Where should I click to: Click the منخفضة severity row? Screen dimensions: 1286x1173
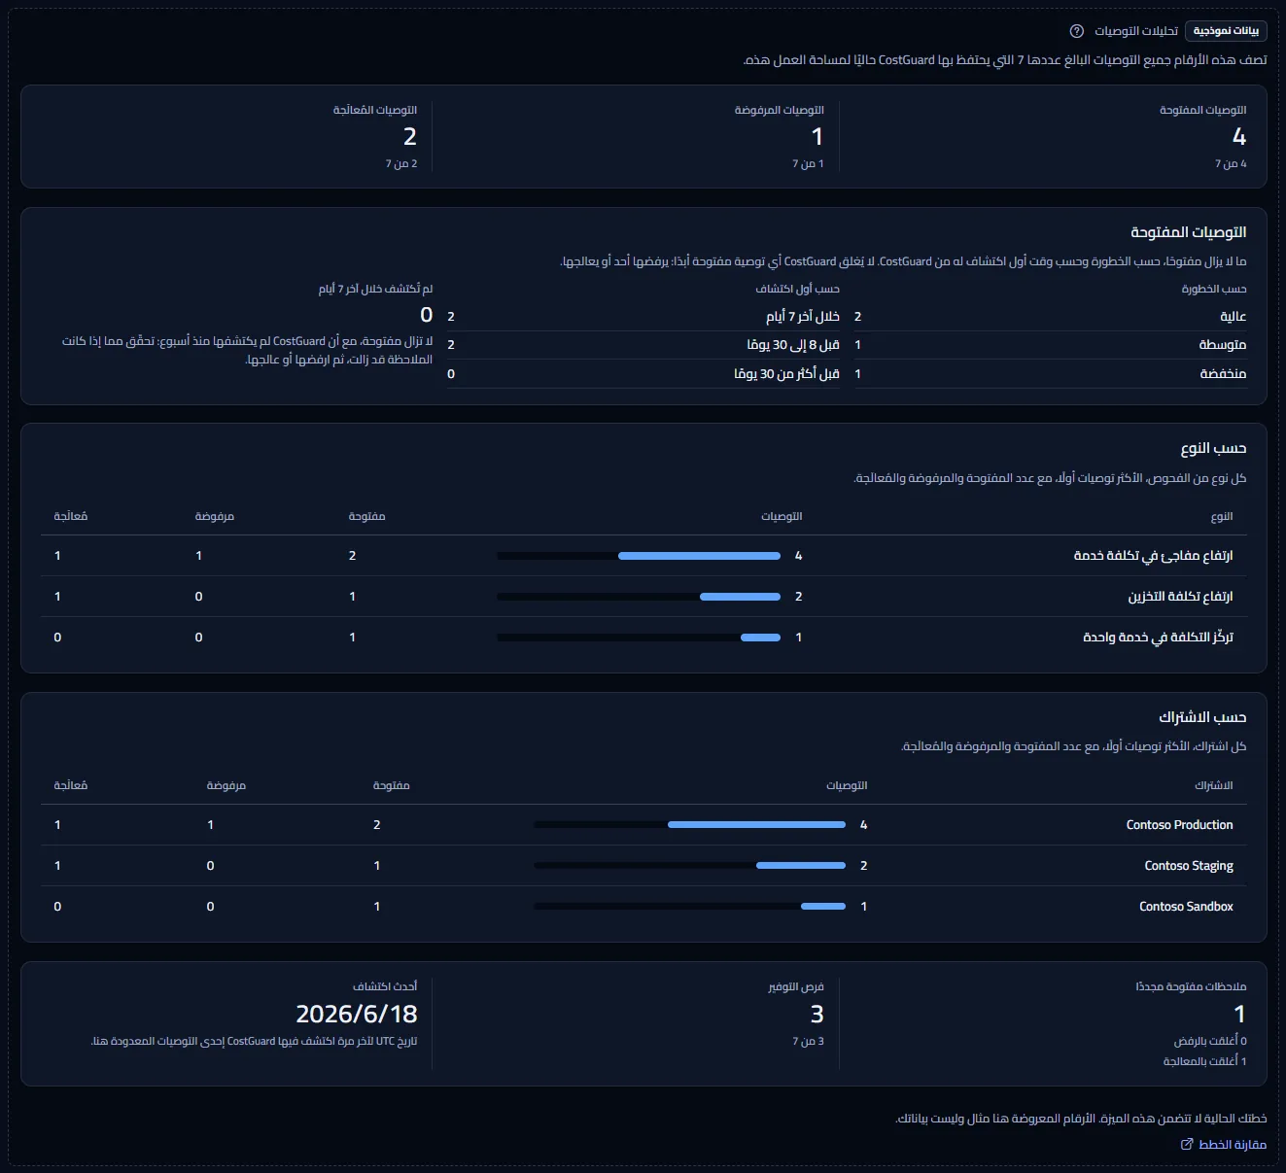(1051, 373)
